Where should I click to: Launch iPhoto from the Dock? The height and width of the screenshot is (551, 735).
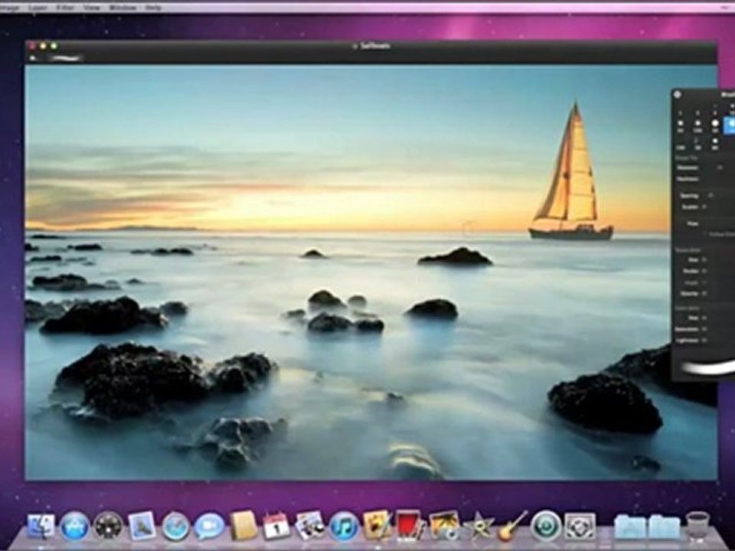click(444, 526)
